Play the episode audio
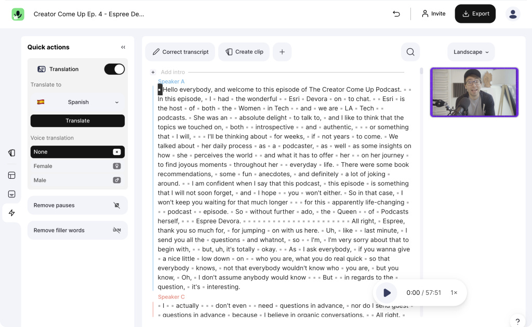 click(387, 293)
